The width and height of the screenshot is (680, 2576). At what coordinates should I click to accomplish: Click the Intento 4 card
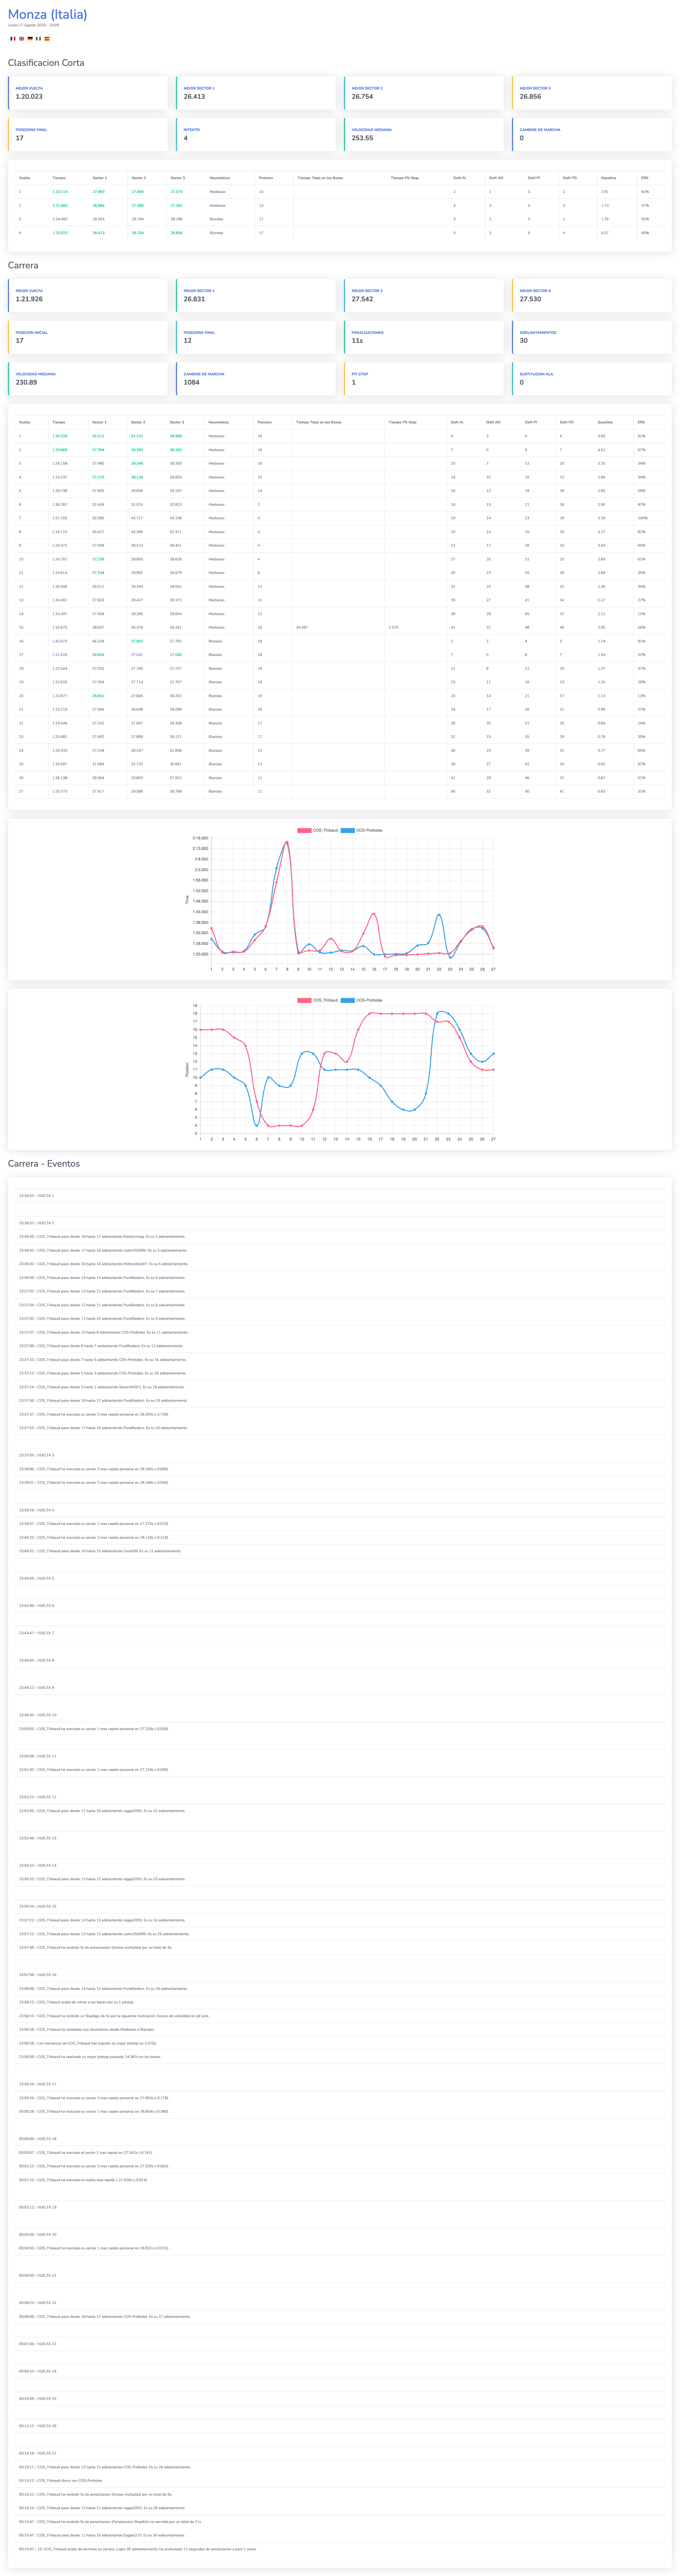256,134
